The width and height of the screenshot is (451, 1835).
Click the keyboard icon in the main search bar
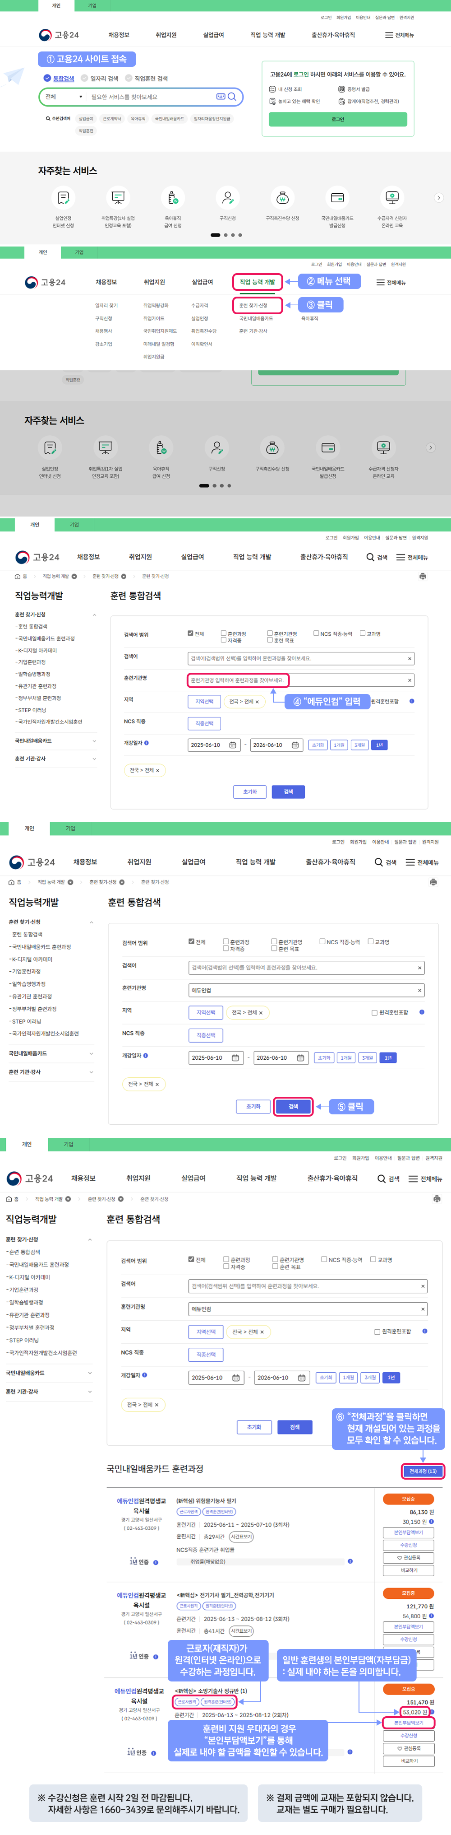pos(221,96)
